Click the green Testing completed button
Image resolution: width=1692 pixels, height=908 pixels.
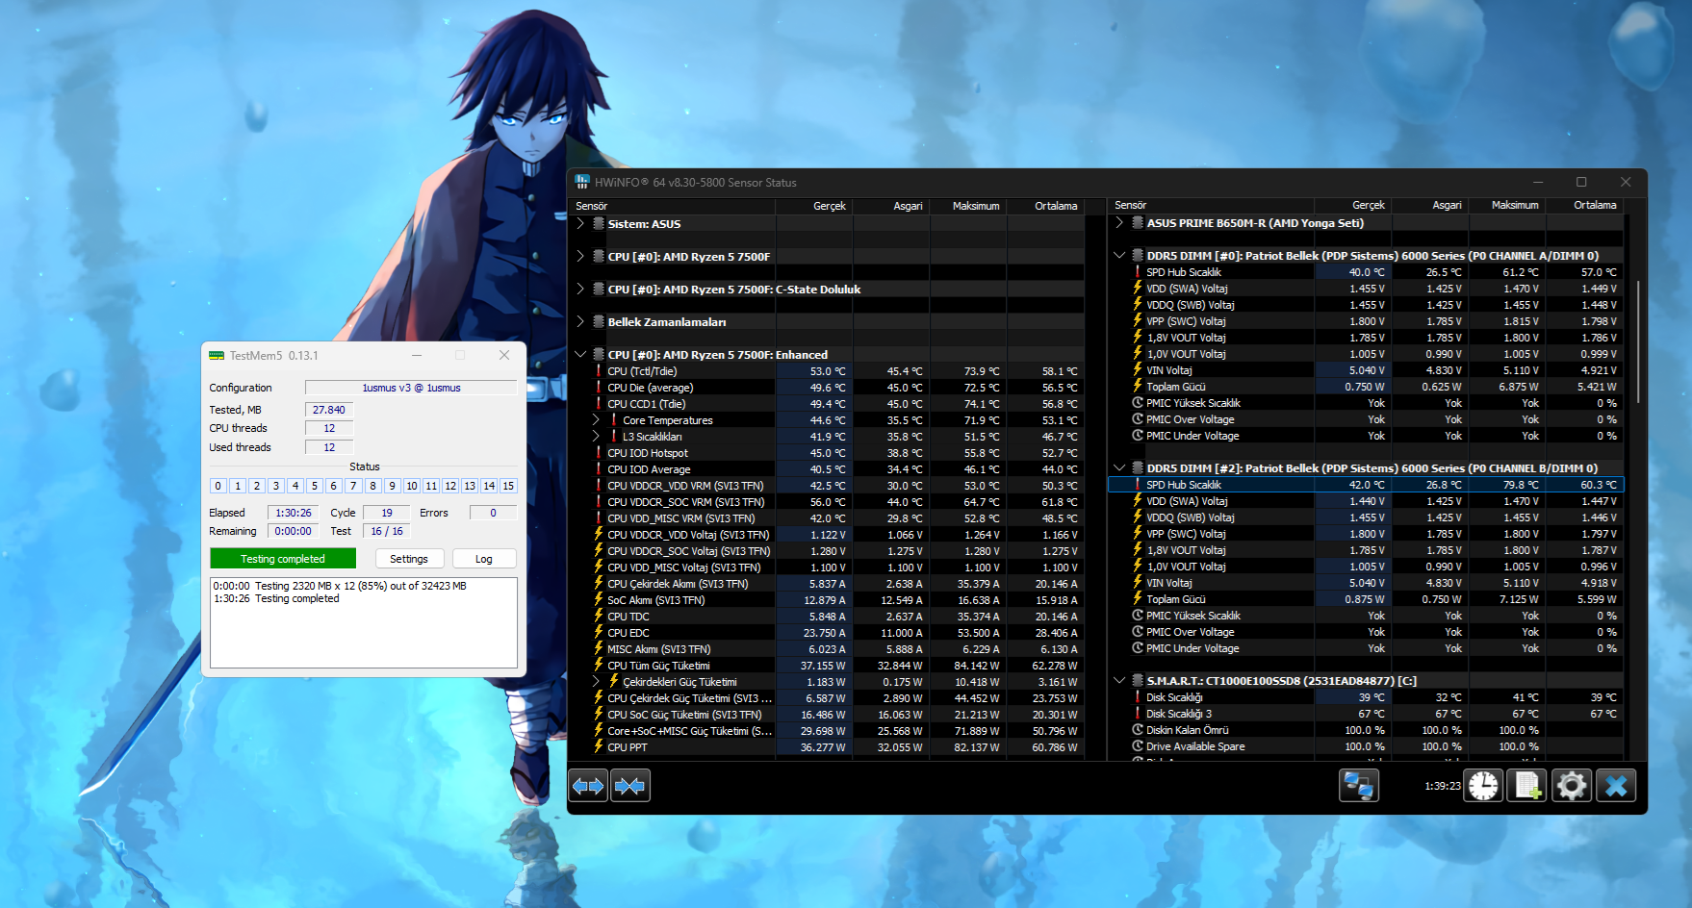283,559
